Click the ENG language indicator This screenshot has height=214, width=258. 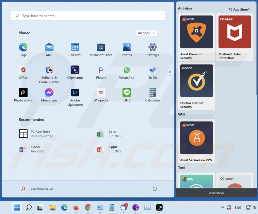(238, 207)
